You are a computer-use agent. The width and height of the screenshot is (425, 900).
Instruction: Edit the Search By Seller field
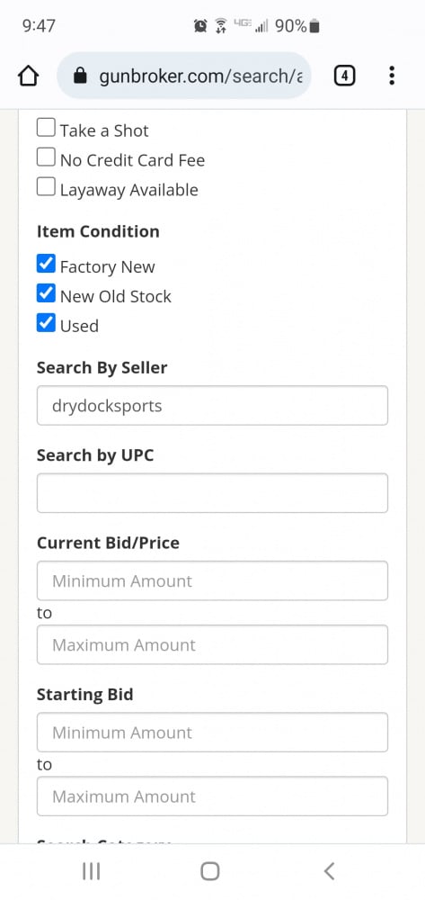(x=212, y=405)
